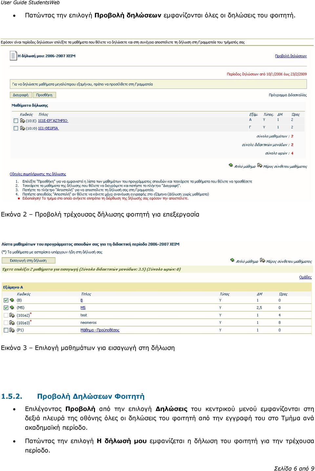
Task: Click the Εξάμ. column header in declaration table
Action: point(254,114)
